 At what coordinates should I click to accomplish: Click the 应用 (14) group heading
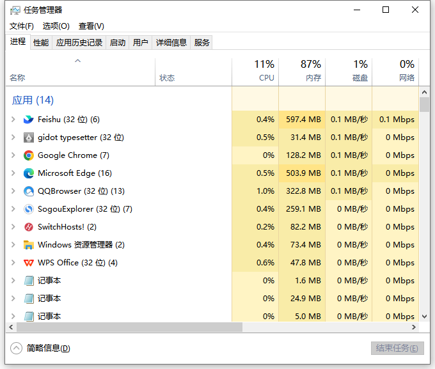click(33, 100)
